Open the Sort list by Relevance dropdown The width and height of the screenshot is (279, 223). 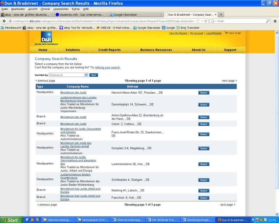69,75
